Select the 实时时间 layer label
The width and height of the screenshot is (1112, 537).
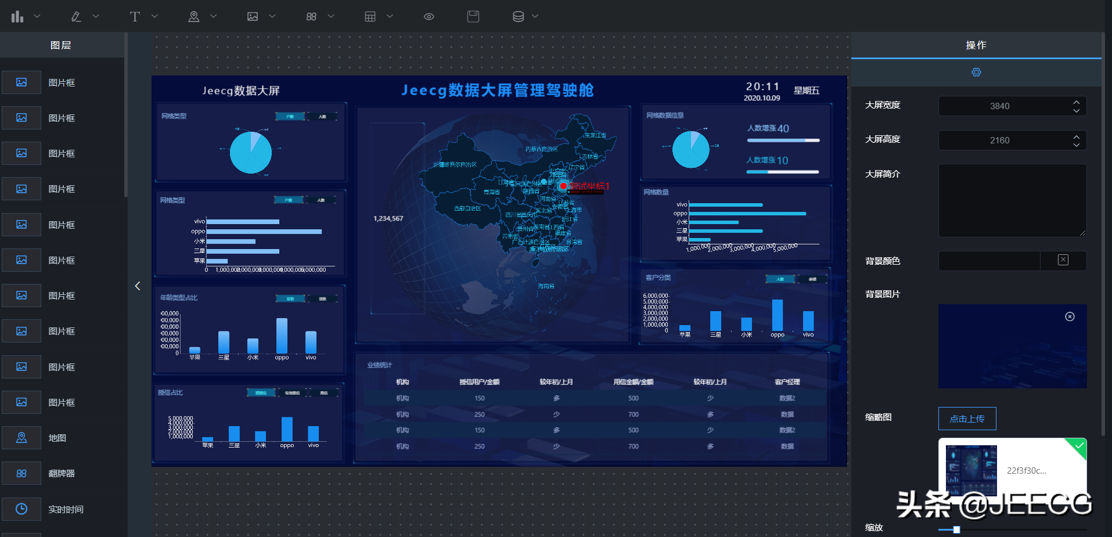coord(66,509)
